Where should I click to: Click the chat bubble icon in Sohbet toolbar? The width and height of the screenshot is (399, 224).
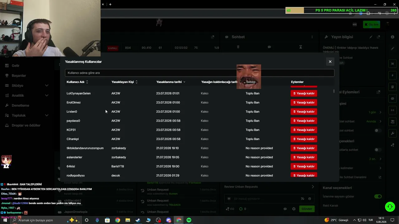[269, 47]
